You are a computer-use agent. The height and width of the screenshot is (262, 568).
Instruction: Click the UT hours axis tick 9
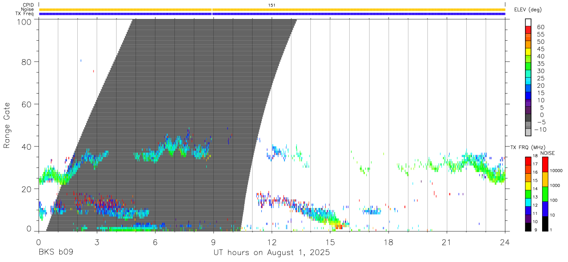(214, 242)
